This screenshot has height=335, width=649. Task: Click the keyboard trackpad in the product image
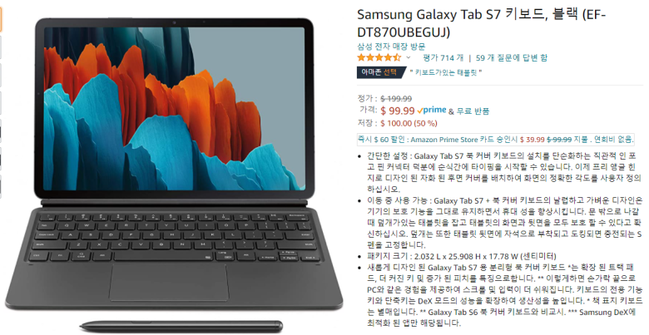[x=169, y=282]
